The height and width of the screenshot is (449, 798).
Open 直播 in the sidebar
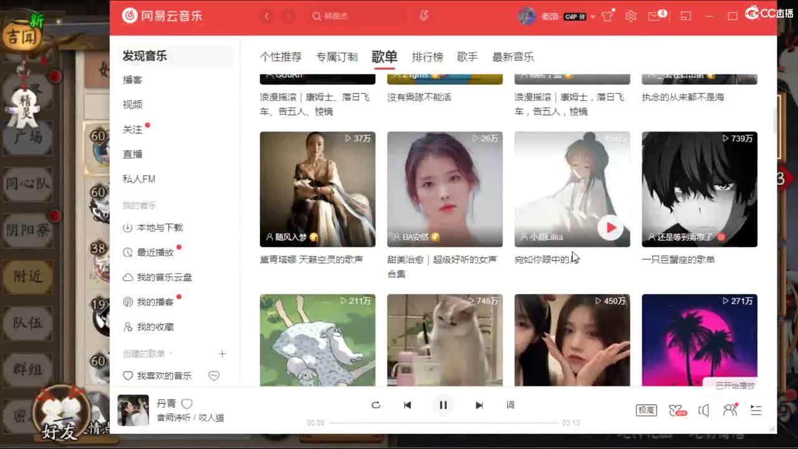133,154
